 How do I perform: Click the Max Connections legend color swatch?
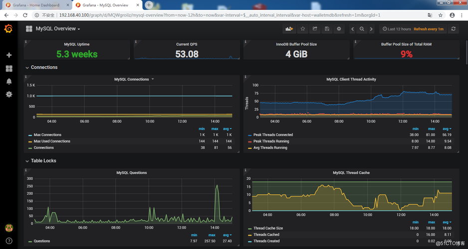coord(30,135)
